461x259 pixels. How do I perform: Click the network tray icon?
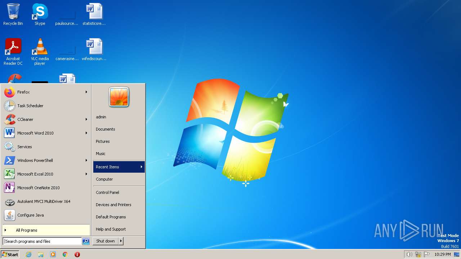pyautogui.click(x=418, y=254)
